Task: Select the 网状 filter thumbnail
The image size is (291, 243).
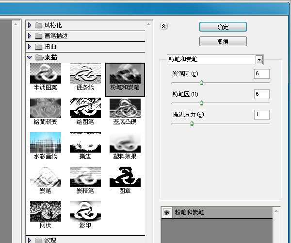Action: (x=46, y=211)
